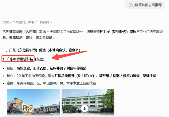
Task: Click the chevron next to '篇资料'
Action: tap(51, 22)
